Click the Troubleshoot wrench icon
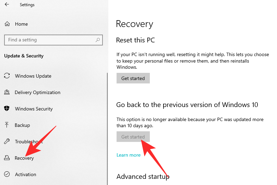 7,142
